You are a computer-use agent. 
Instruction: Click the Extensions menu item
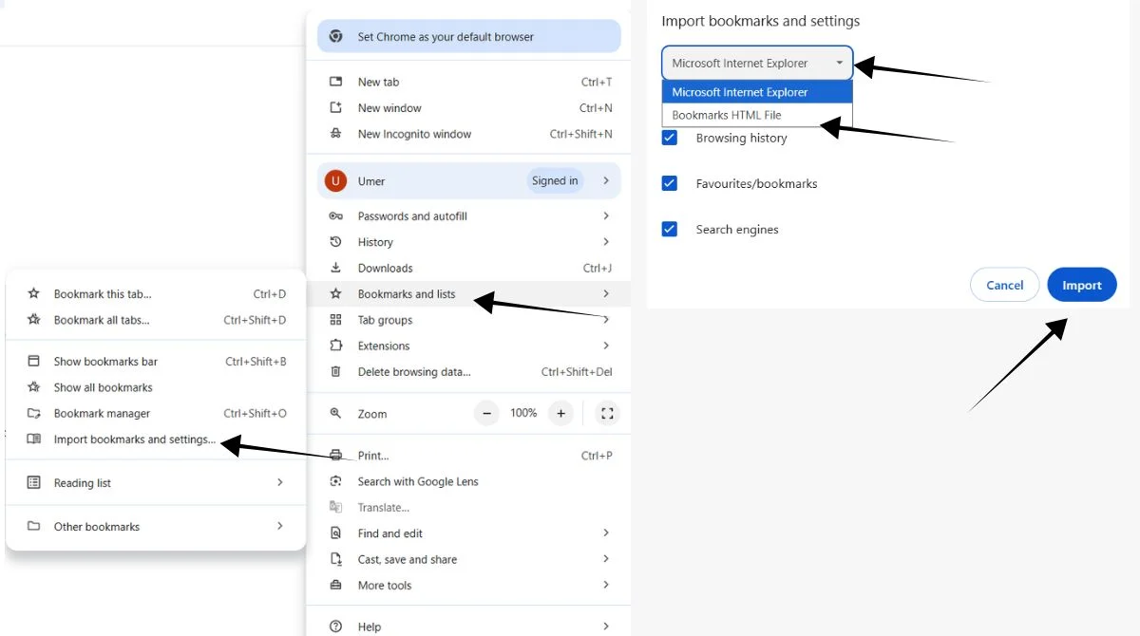(469, 346)
